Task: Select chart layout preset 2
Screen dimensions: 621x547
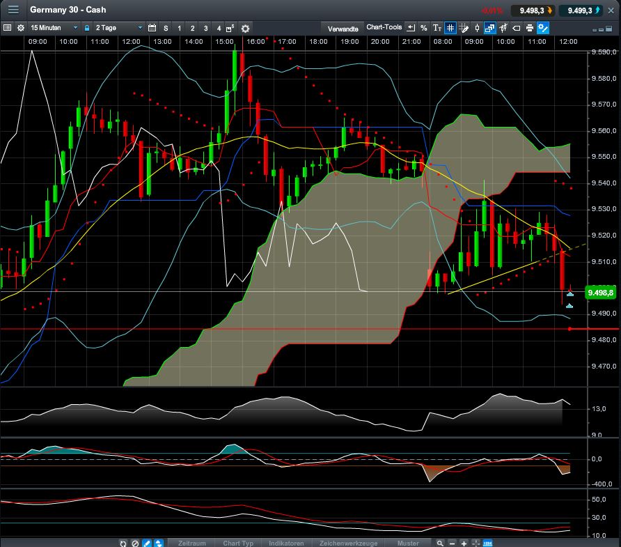Action: coord(192,28)
